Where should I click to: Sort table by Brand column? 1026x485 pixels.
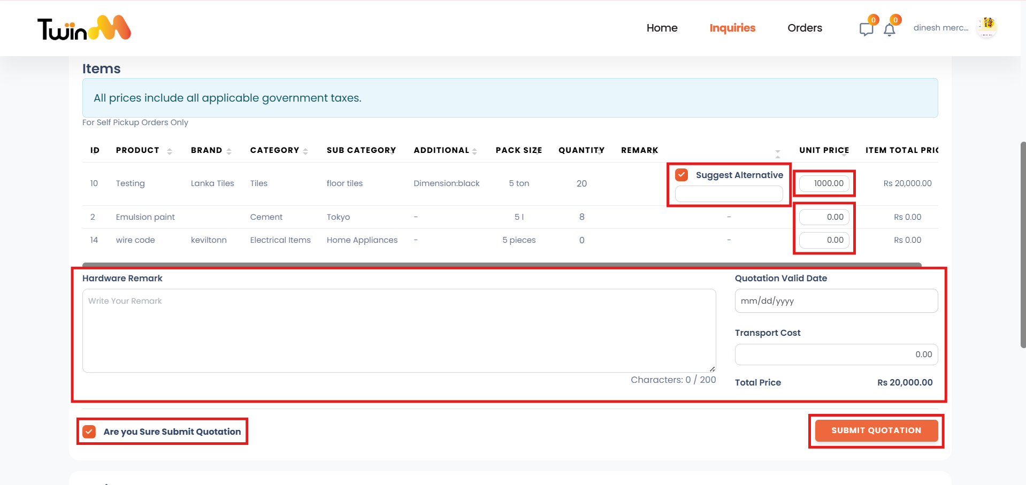229,151
